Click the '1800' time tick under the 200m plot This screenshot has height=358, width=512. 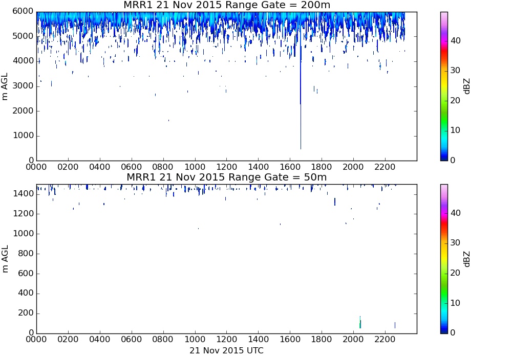[322, 167]
